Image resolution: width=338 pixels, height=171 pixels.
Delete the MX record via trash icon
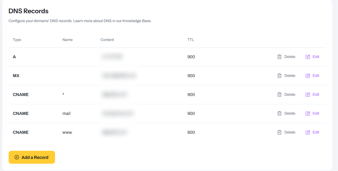(x=279, y=76)
